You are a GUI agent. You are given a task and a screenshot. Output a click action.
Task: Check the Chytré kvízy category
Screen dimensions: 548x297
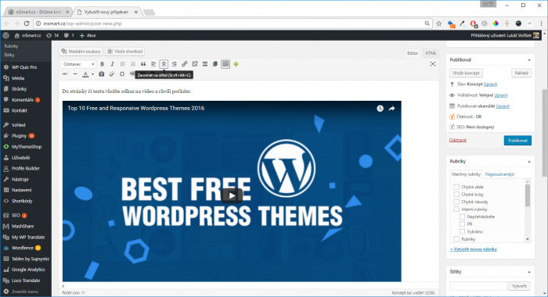click(x=456, y=195)
